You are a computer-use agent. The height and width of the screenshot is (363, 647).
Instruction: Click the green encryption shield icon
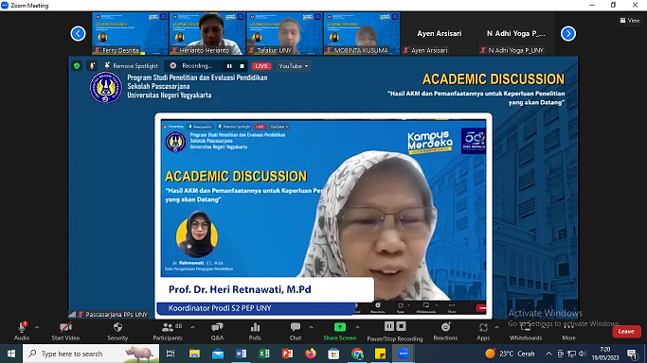[x=77, y=66]
